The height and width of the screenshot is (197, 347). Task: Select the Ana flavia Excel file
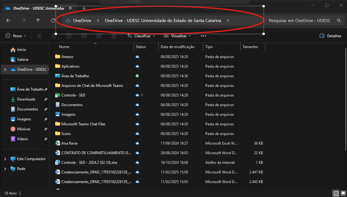[x=69, y=143]
